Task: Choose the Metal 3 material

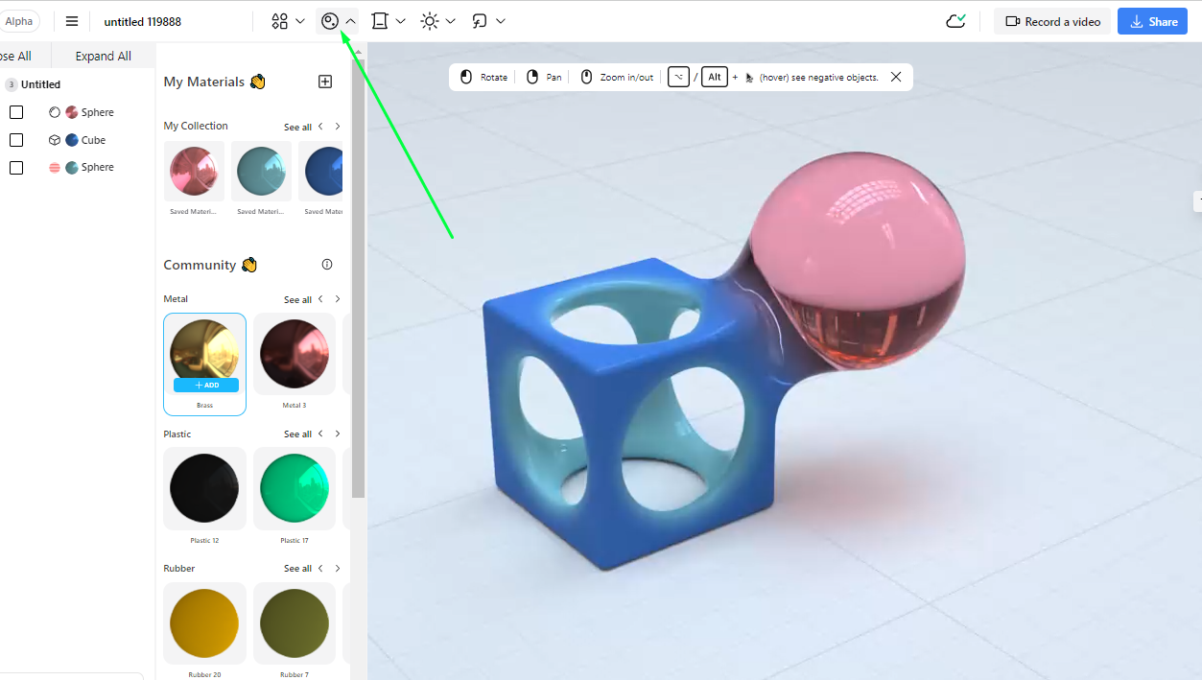Action: click(295, 354)
